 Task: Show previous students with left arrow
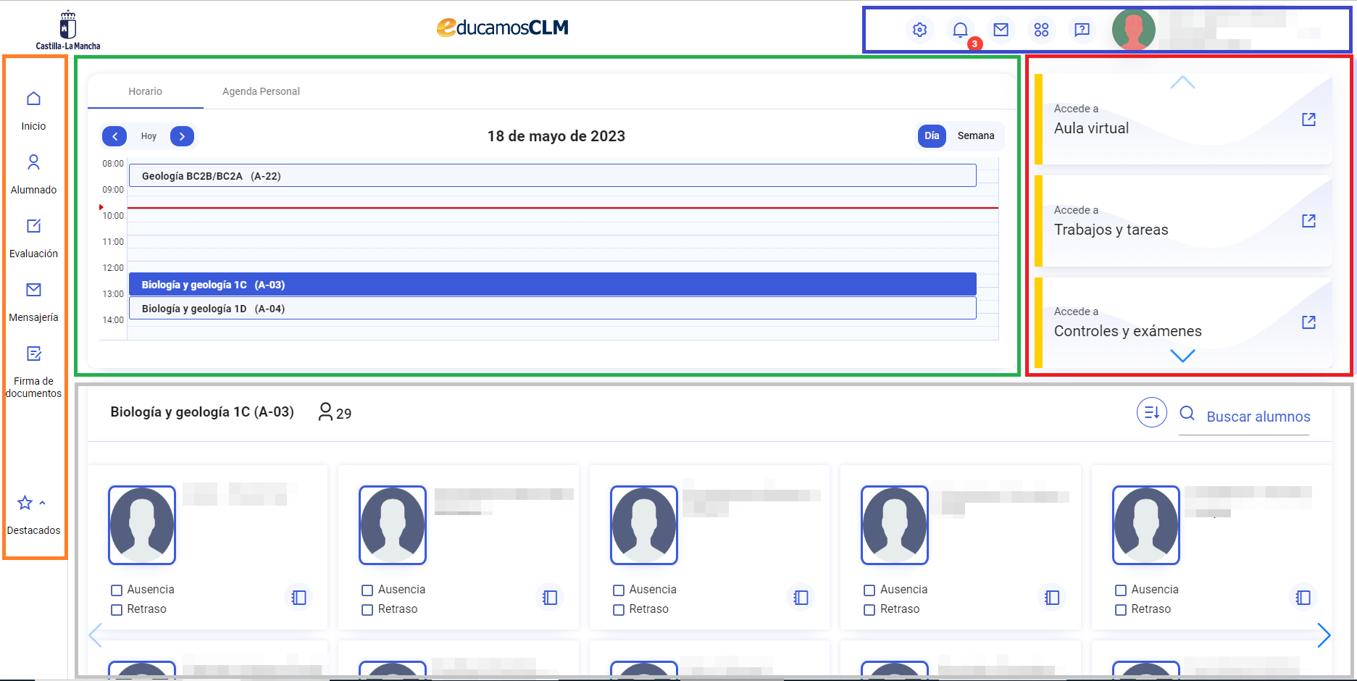click(x=95, y=635)
